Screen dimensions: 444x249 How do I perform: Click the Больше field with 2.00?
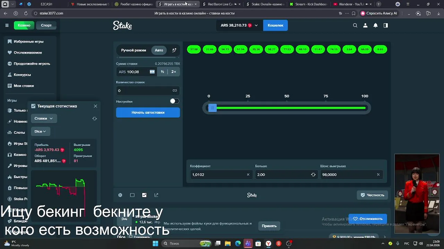[286, 175]
